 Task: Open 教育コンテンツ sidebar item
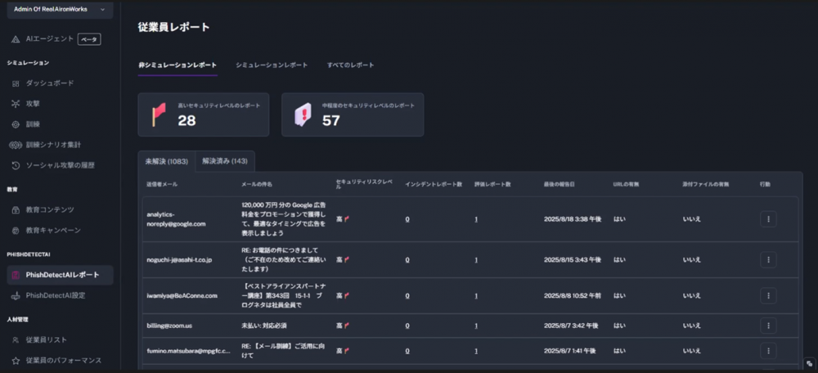click(50, 210)
